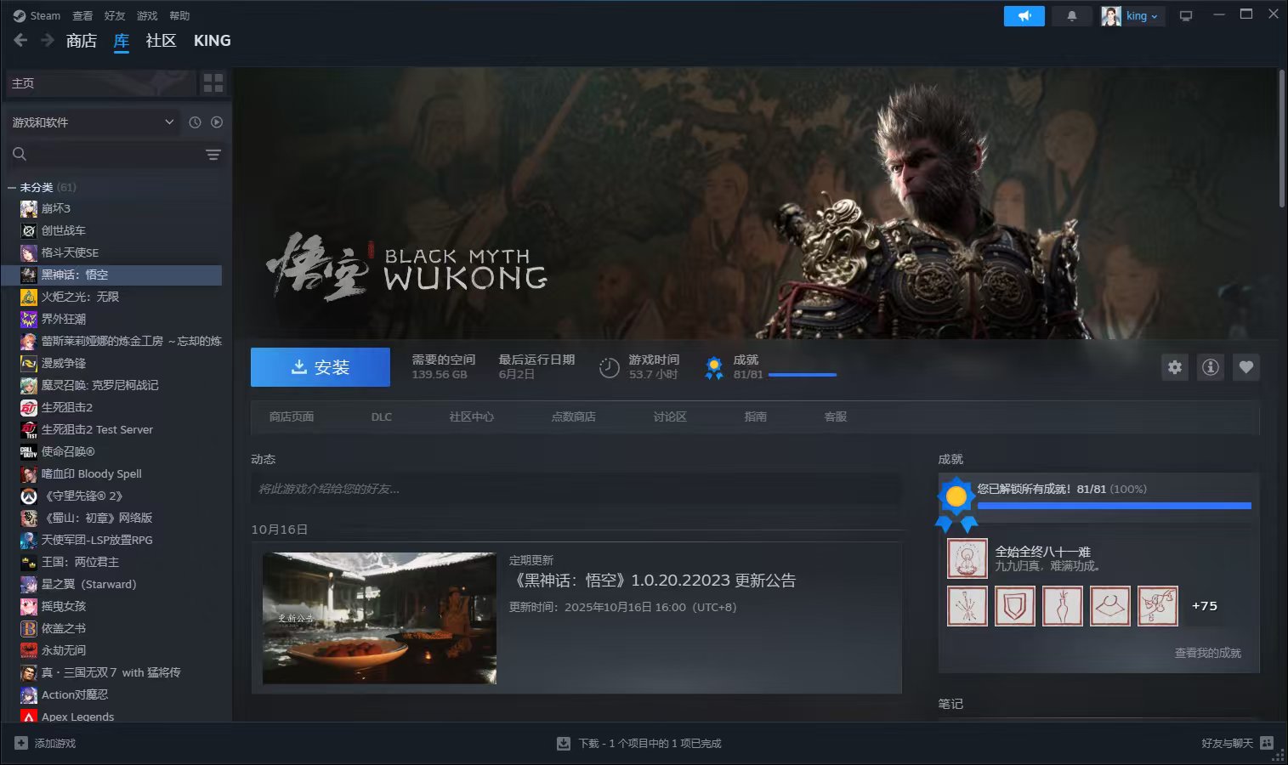1288x765 pixels.
Task: Show recently played games via clock icon
Action: [x=194, y=122]
